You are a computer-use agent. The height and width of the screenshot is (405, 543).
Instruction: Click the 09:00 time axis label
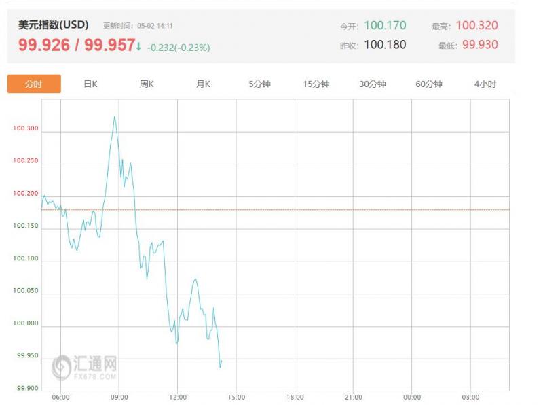[119, 398]
